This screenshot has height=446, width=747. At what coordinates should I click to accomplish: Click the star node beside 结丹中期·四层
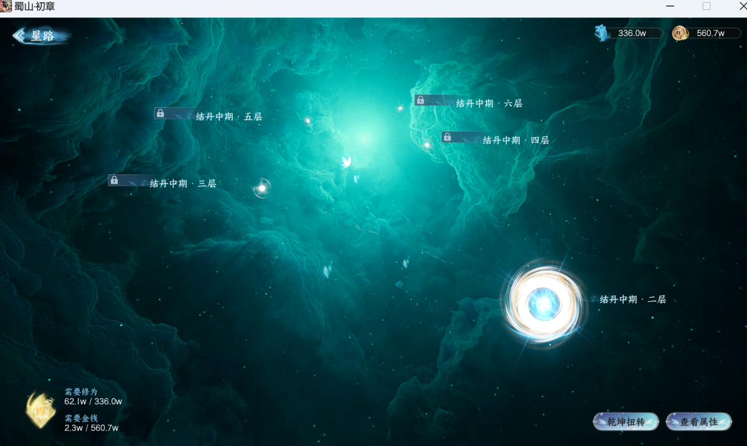click(x=427, y=145)
